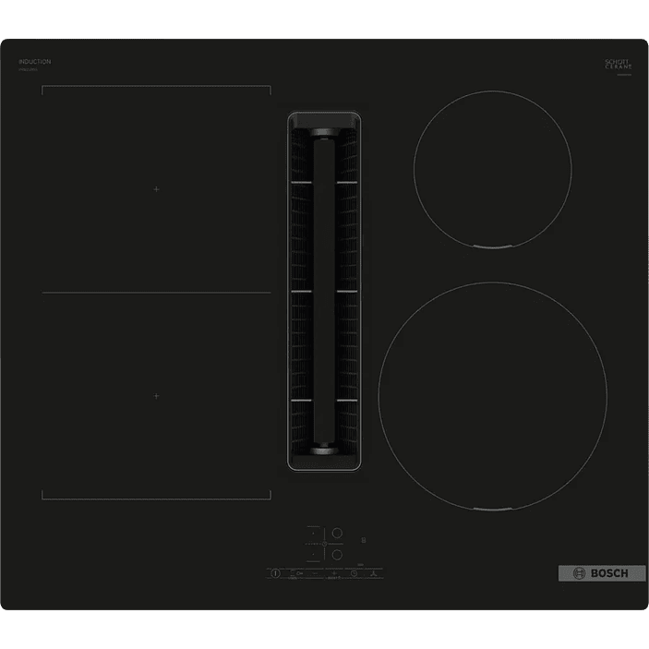649x649 pixels.
Task: Toggle the center combine-zones control
Action: click(x=324, y=544)
